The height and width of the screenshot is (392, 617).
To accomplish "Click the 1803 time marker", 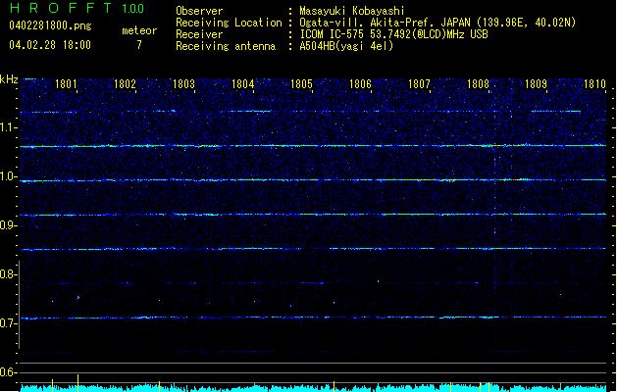I will [x=183, y=85].
